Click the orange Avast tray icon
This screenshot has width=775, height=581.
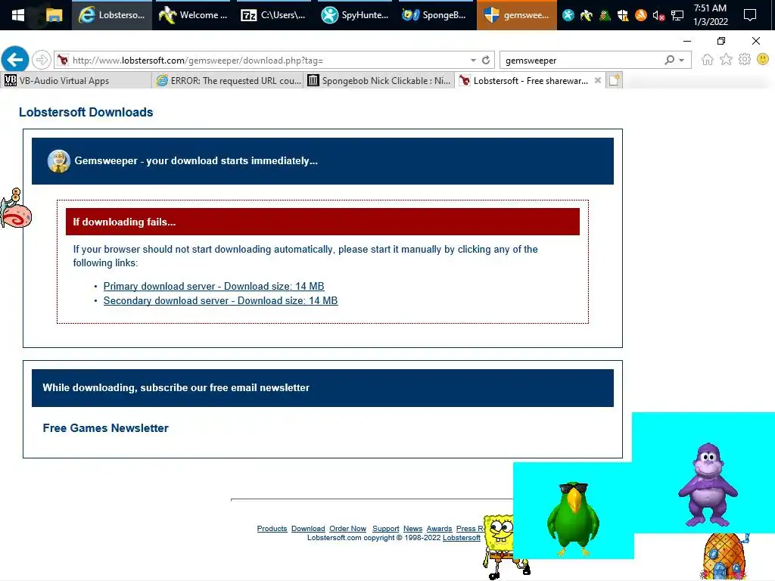tap(641, 15)
